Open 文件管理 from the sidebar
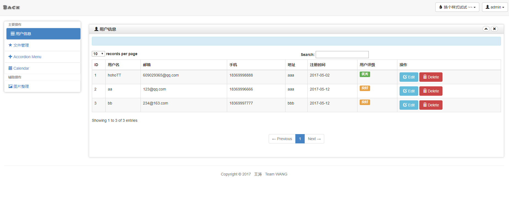Screen dimensions: 509x201 [x=42, y=45]
